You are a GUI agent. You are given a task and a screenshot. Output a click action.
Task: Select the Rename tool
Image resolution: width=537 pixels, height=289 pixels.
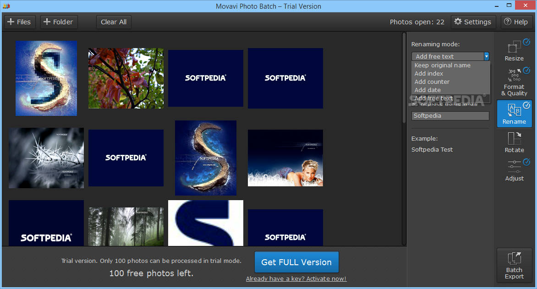tap(514, 114)
